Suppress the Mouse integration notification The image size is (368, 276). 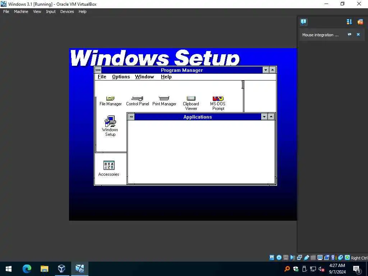[349, 34]
